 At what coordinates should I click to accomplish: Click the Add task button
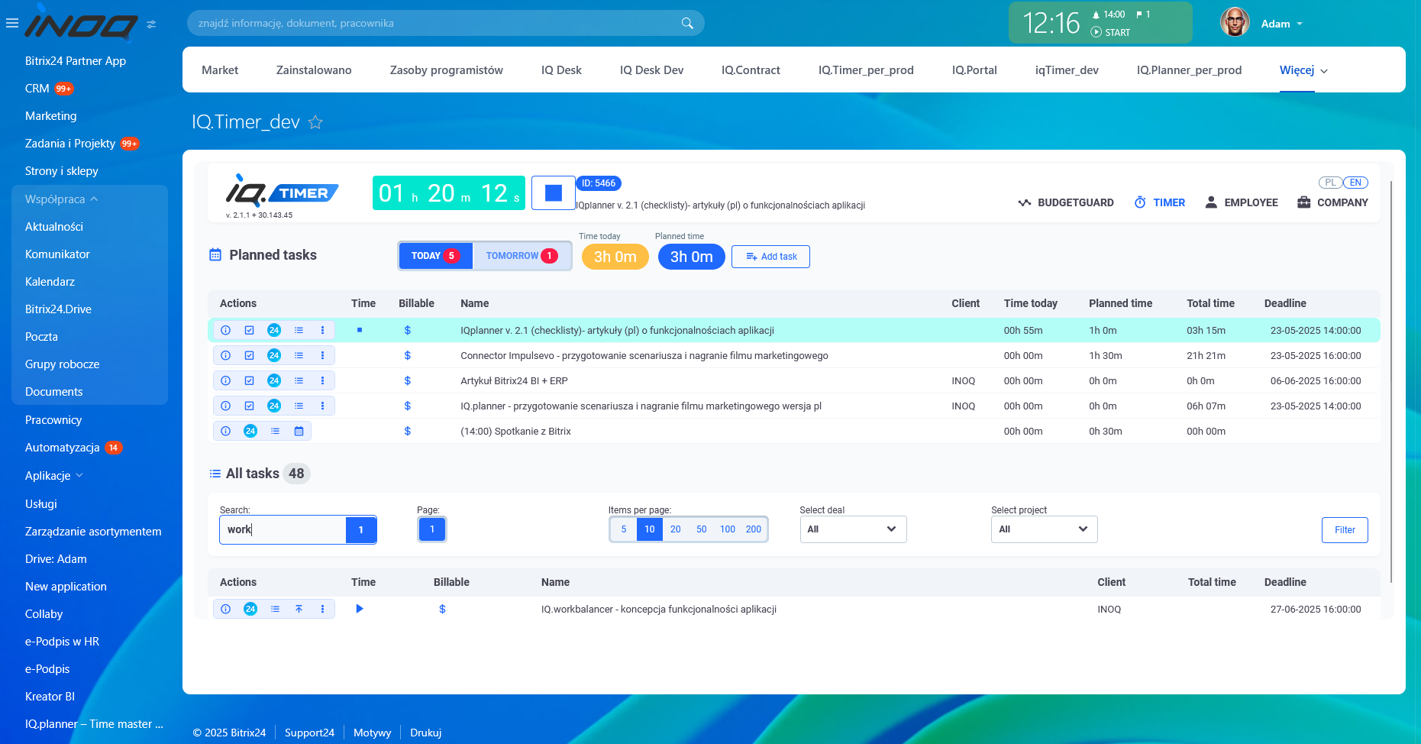[770, 257]
